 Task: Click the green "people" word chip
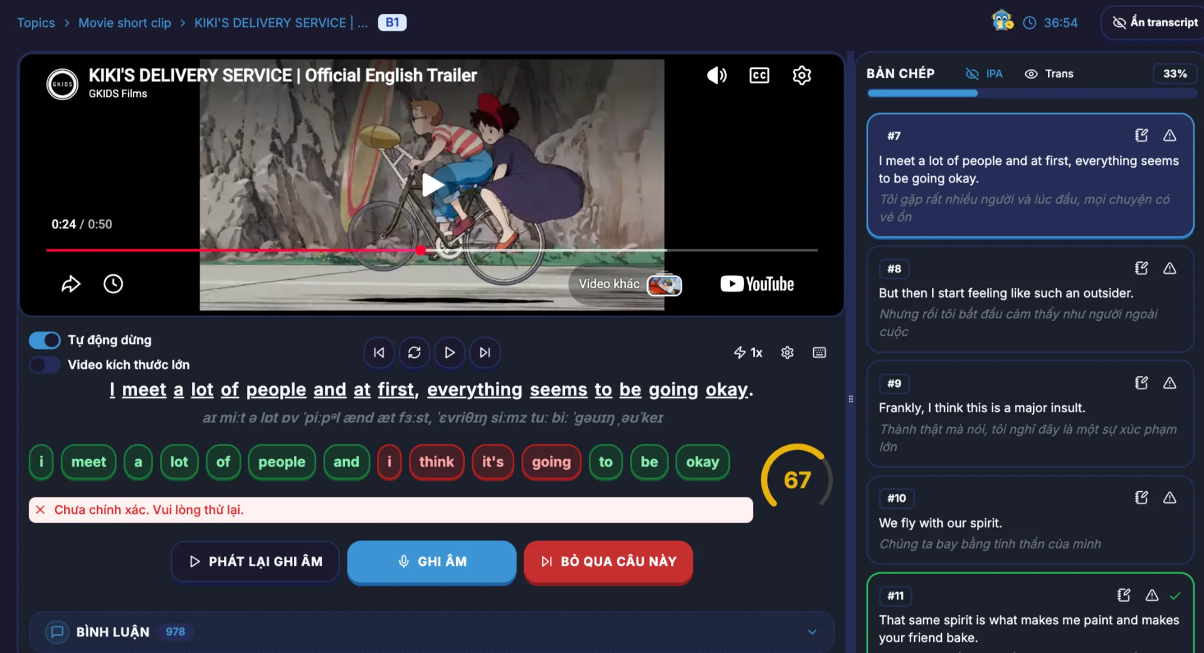point(282,462)
